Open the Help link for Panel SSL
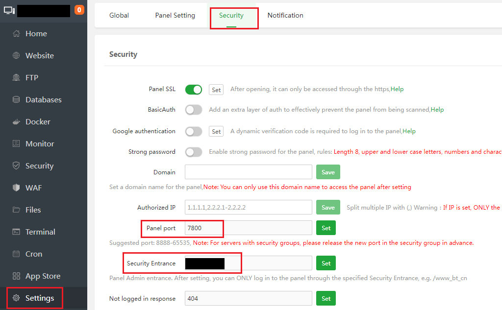This screenshot has height=310, width=502. 397,89
